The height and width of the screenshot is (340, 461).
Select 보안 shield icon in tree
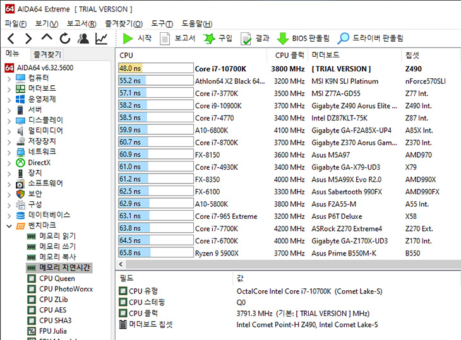coord(20,194)
